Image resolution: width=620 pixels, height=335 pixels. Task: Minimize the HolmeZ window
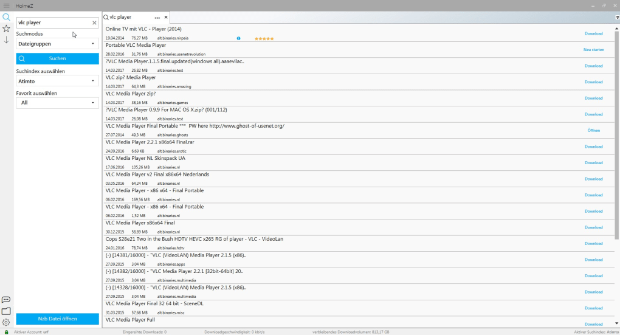[593, 5]
